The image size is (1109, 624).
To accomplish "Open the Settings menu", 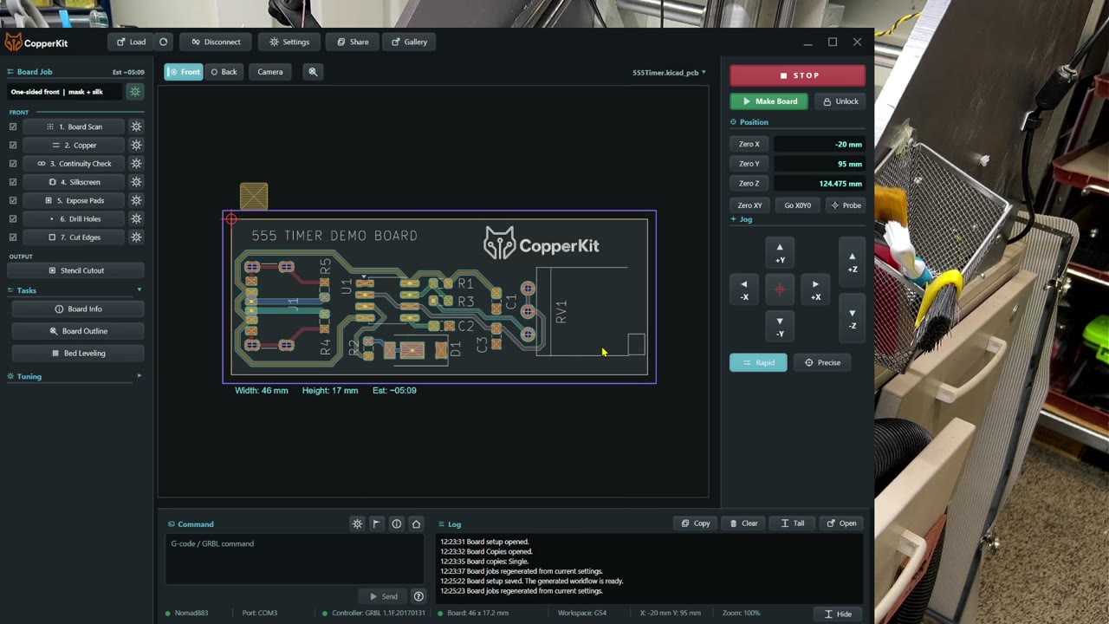I will coord(289,42).
